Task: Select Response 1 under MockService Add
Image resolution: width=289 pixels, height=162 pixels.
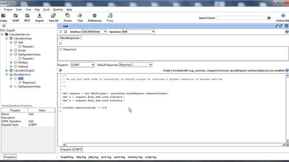Action: [x=29, y=83]
